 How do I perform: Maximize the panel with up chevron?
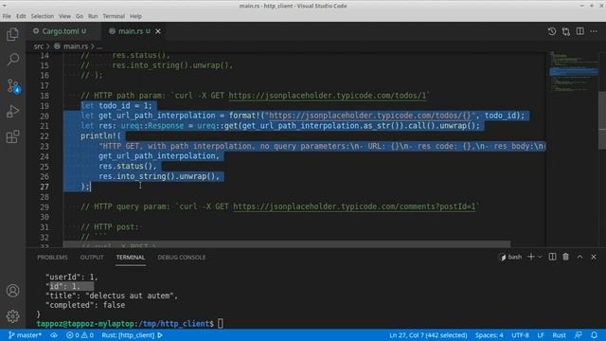click(x=579, y=257)
